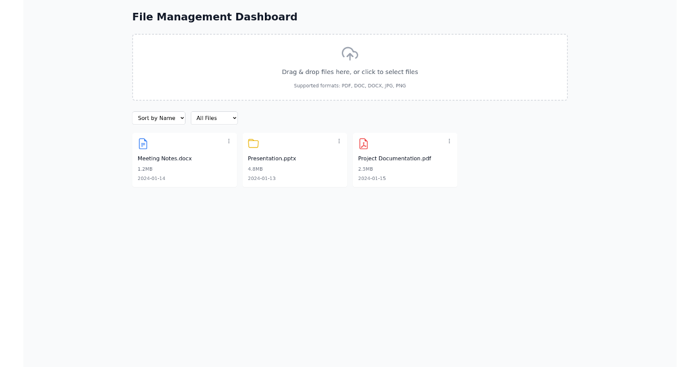The image size is (700, 367).
Task: Open the three-dot menu on the first file card
Action: click(x=229, y=141)
